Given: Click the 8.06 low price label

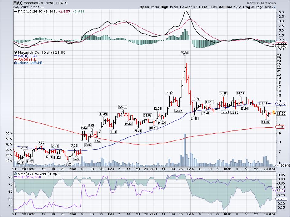Looking at the screenshot, I should pos(88,145).
